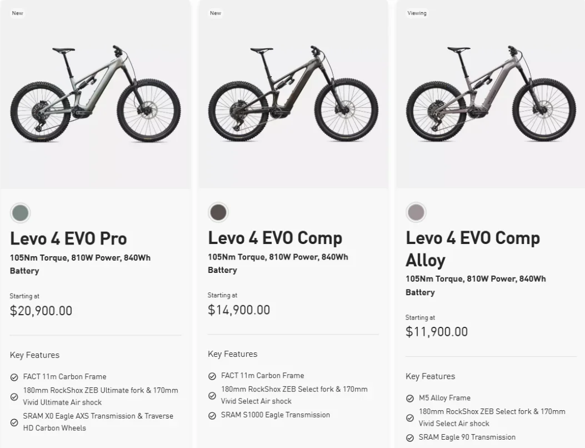Select the dark brown swatch for Levo 4 EVO Comp

218,212
